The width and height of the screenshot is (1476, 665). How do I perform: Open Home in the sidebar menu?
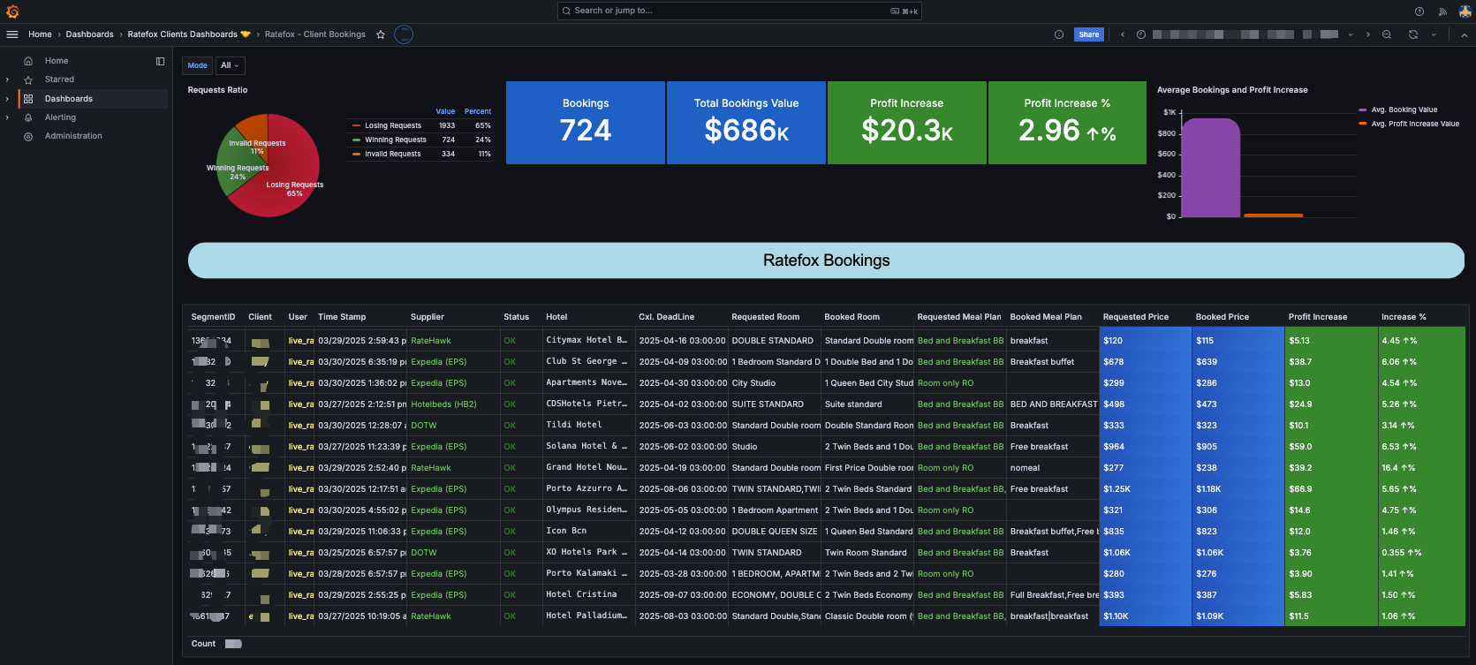pyautogui.click(x=57, y=61)
